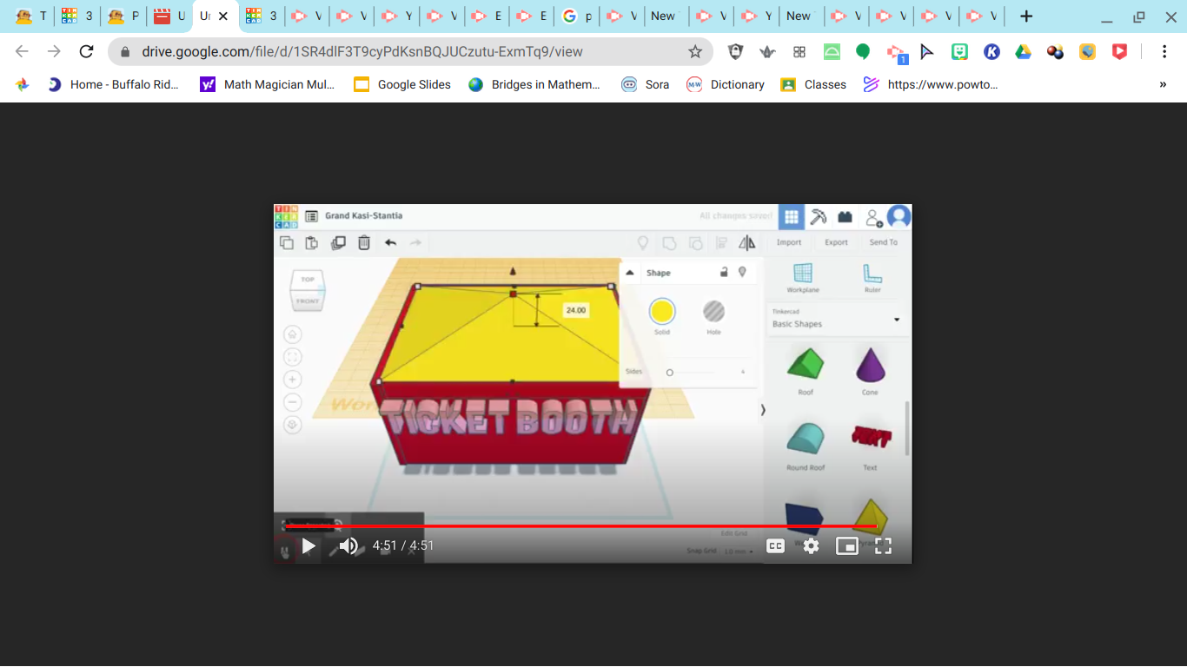
Task: Open the Dictionary bookmark
Action: 726,84
